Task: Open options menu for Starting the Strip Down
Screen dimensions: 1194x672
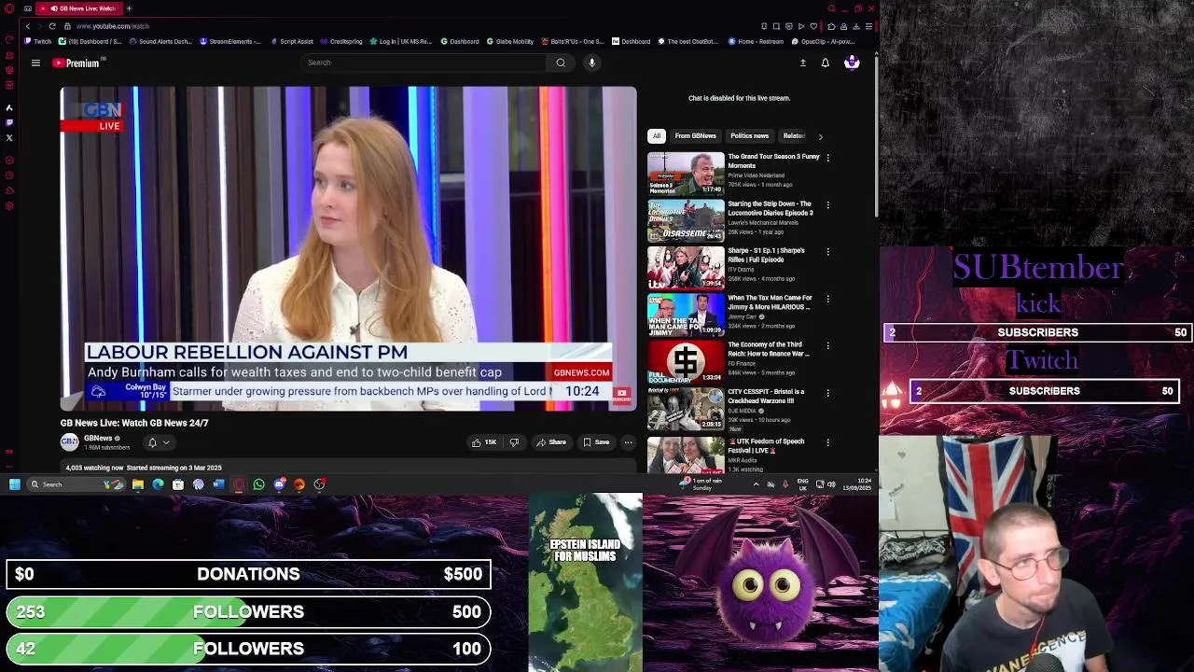Action: (827, 204)
